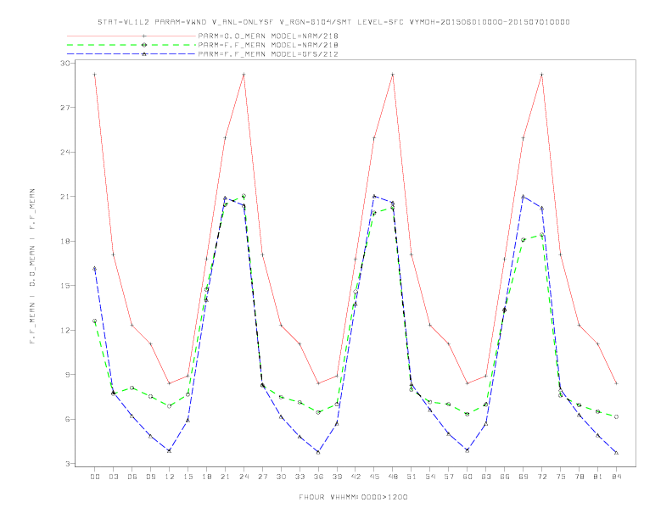Click the green NAM data point at hour 00
The height and width of the screenshot is (519, 672).
[x=95, y=321]
